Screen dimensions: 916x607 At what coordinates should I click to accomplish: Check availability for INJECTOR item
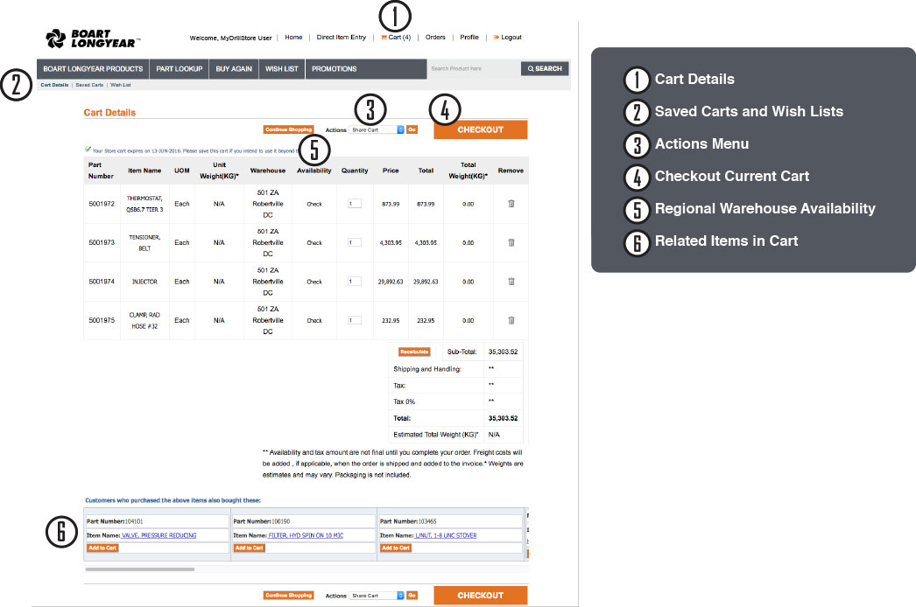(314, 282)
